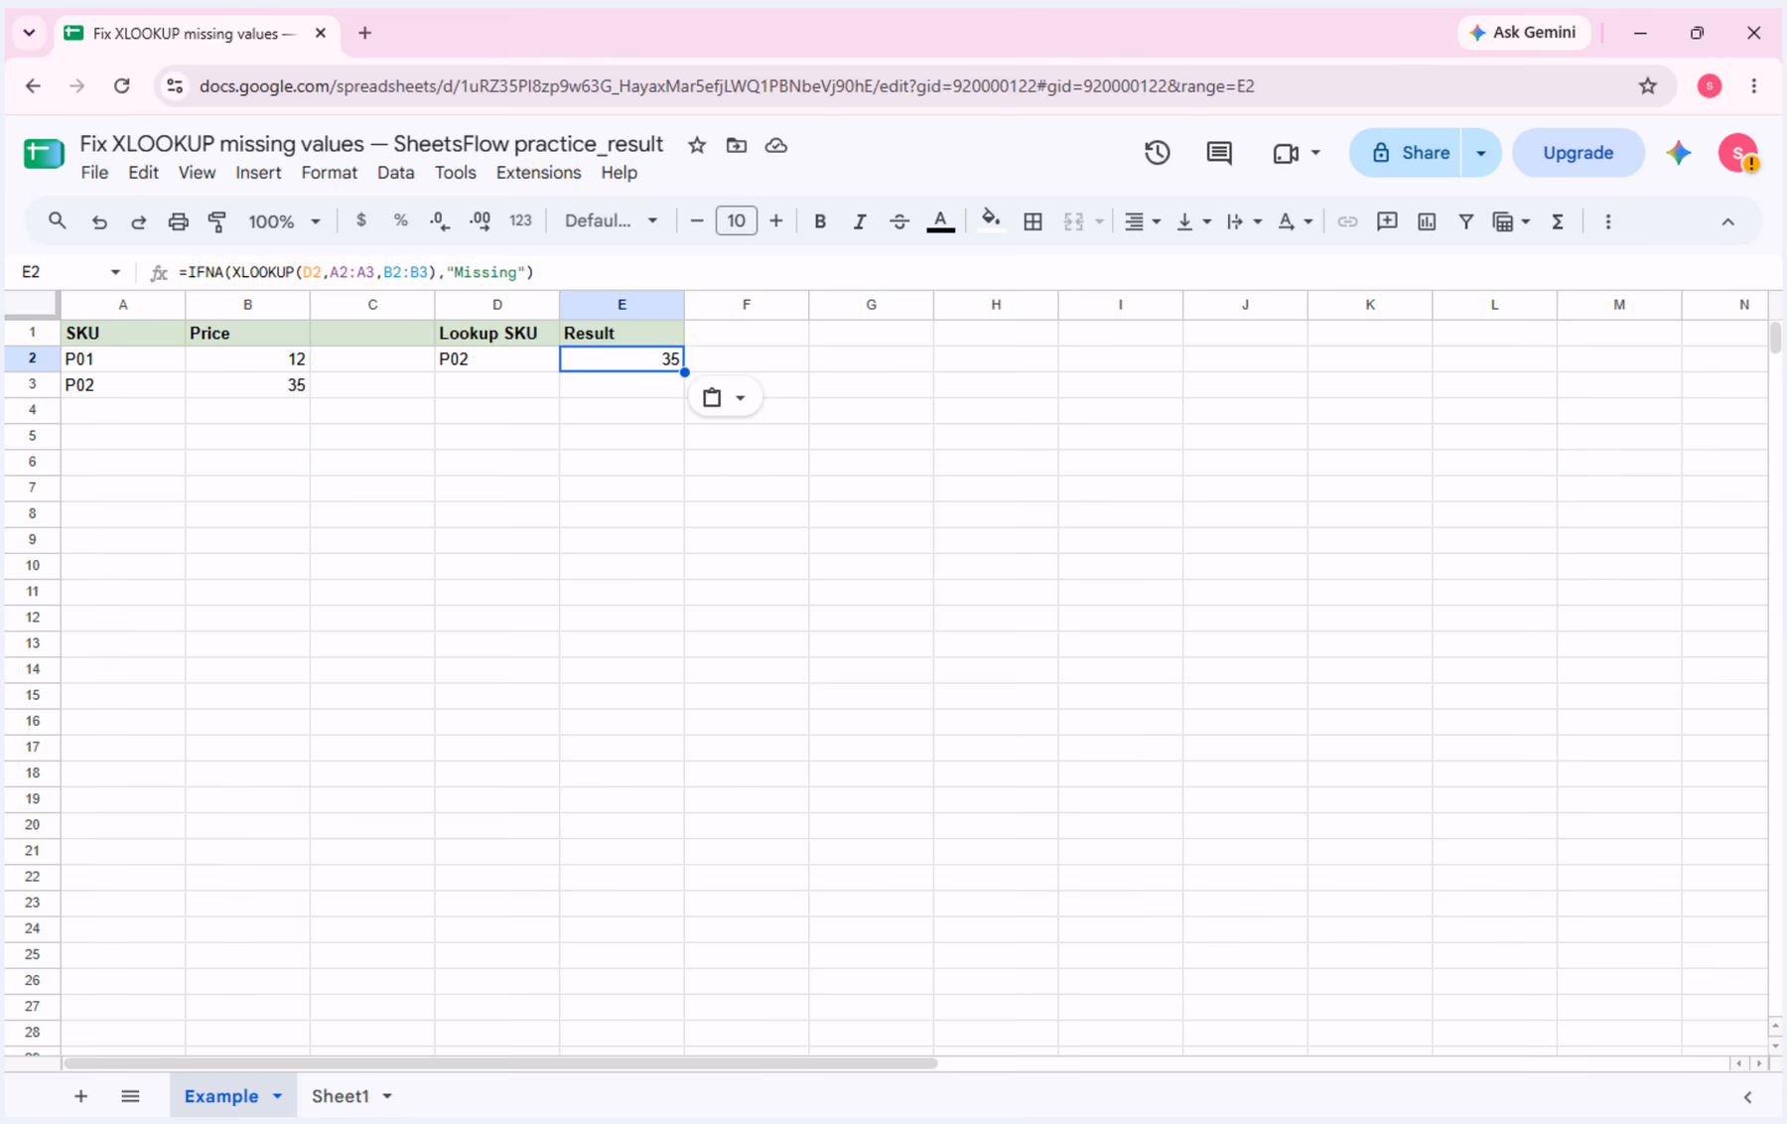Click the Share button

pos(1406,153)
